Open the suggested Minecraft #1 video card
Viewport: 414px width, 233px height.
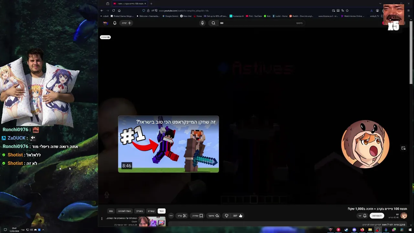click(169, 144)
